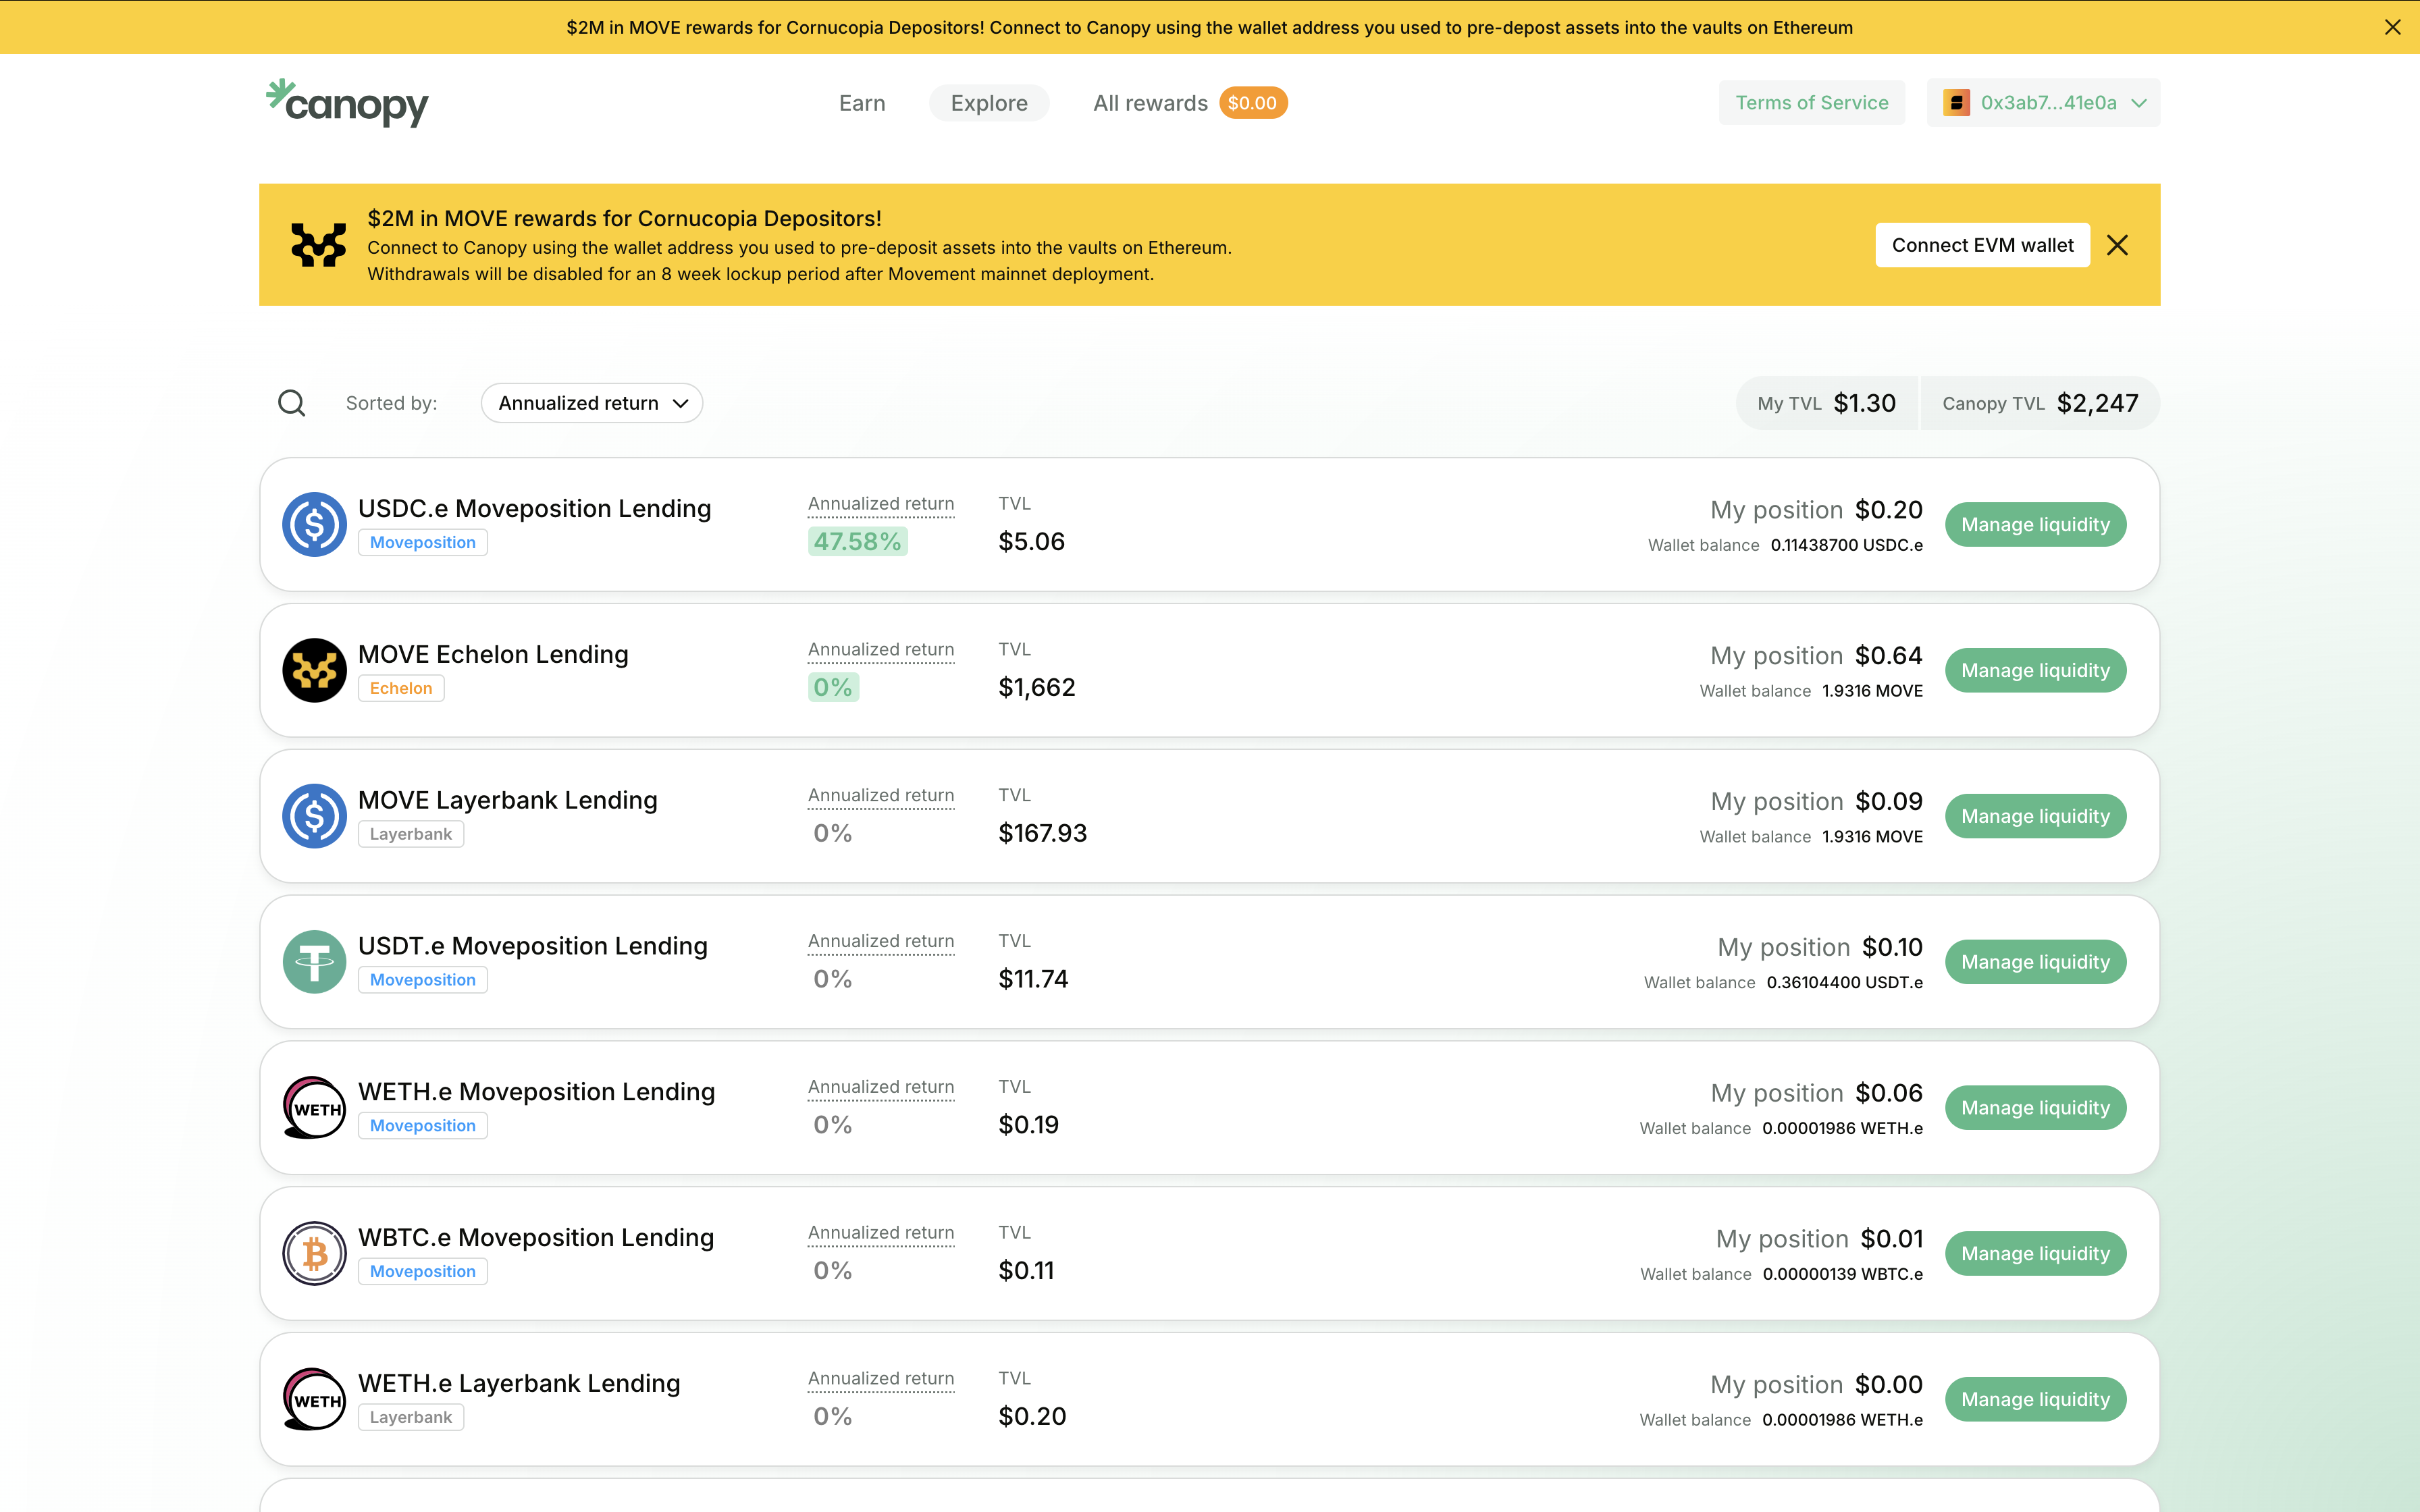Click the search magnifier icon

(291, 403)
